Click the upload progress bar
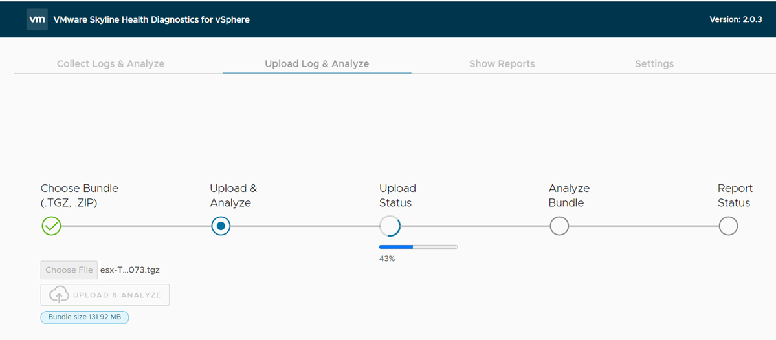This screenshot has width=776, height=340. tap(418, 247)
